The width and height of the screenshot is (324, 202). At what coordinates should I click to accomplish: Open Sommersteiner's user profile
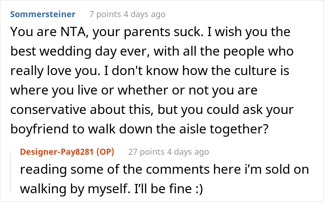(43, 14)
